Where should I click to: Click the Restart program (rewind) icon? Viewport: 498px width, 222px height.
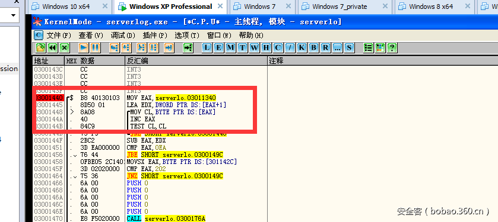pyautogui.click(x=52, y=48)
